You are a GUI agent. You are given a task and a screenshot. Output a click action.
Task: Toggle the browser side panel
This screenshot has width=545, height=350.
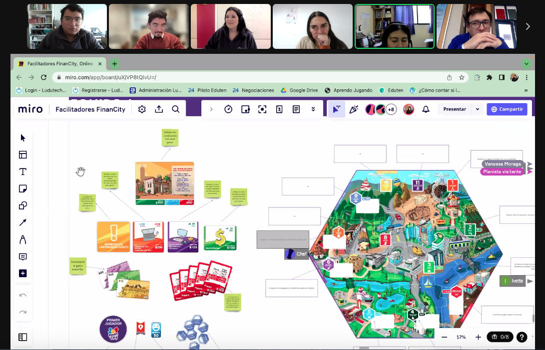[502, 77]
